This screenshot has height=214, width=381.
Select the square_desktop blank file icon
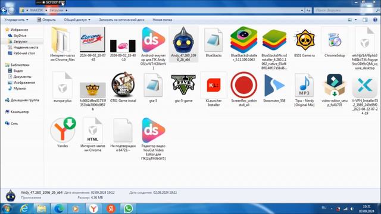364,40
